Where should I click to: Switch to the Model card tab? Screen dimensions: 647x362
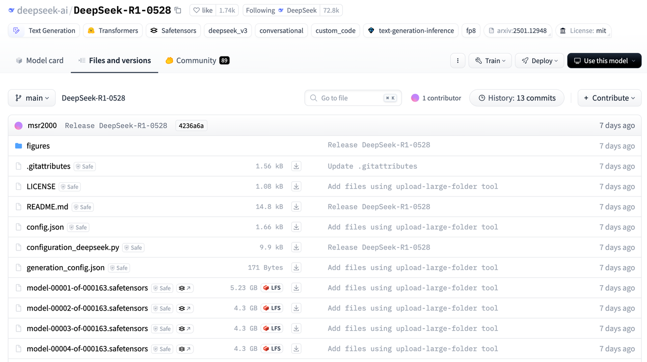pos(39,61)
